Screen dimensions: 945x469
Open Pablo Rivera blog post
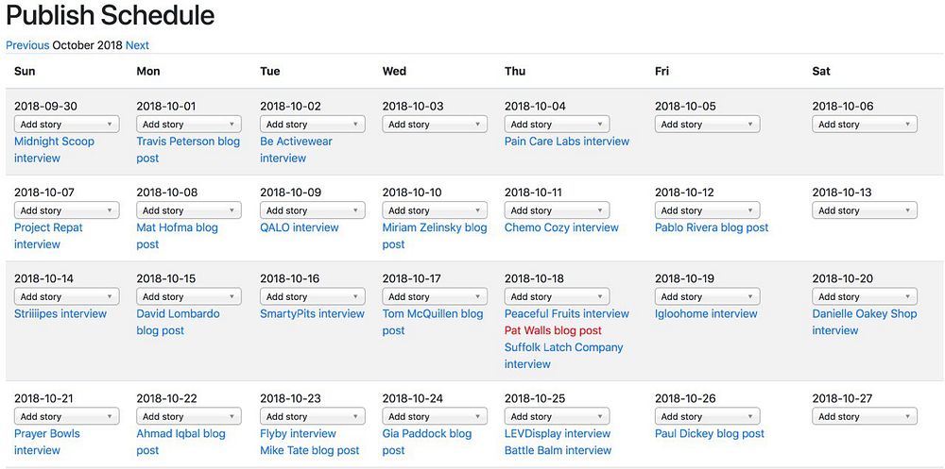[712, 227]
